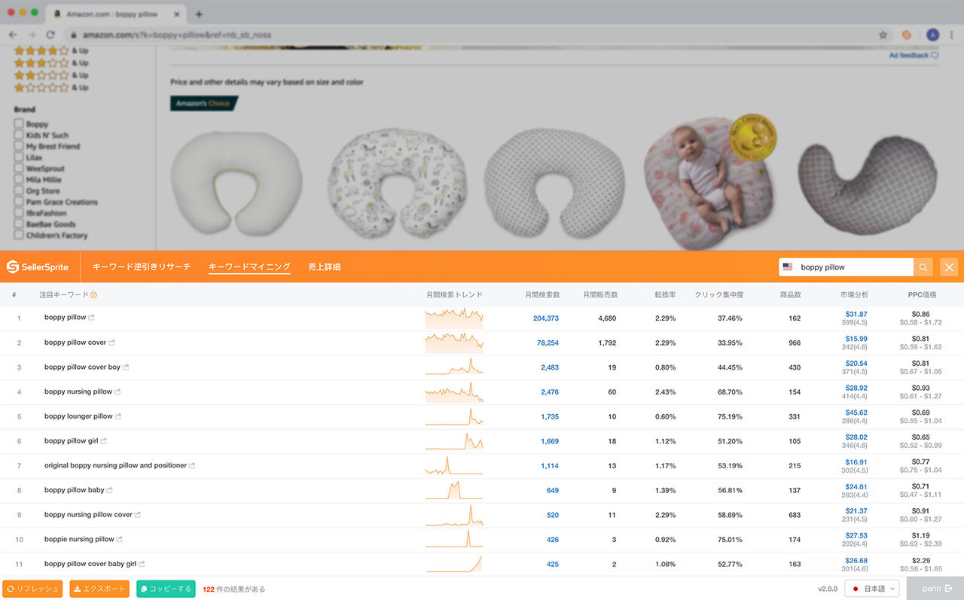Open external link icon for 'boppy pillow cover'
Image resolution: width=964 pixels, height=600 pixels.
pos(112,343)
